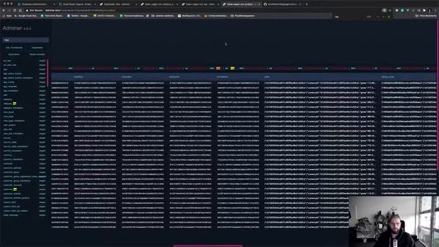Click the find-in-page search field
The image size is (439, 247).
[350, 16]
